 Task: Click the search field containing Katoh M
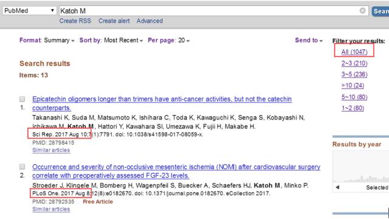pyautogui.click(x=213, y=11)
